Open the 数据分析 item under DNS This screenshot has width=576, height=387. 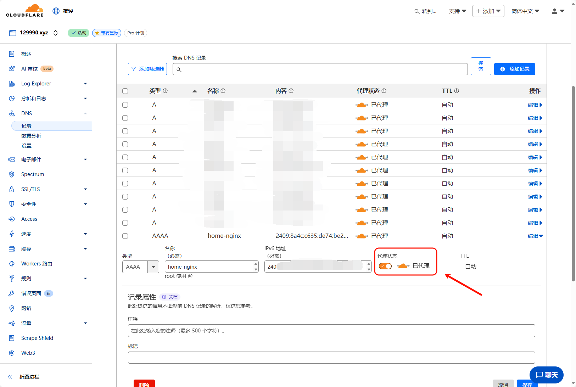point(31,136)
